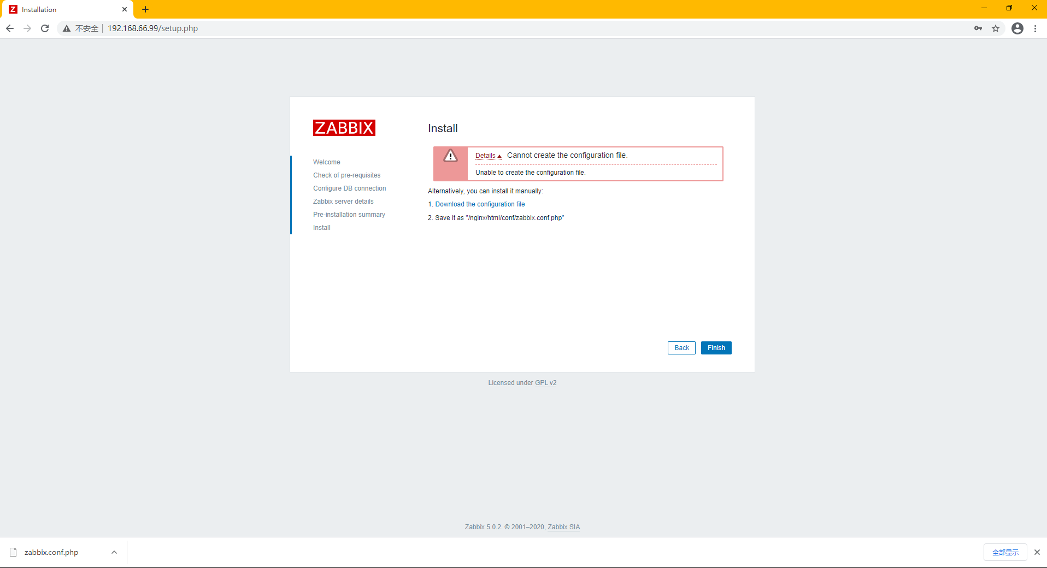The width and height of the screenshot is (1047, 568).
Task: Reload the setup.php page
Action: 45,28
